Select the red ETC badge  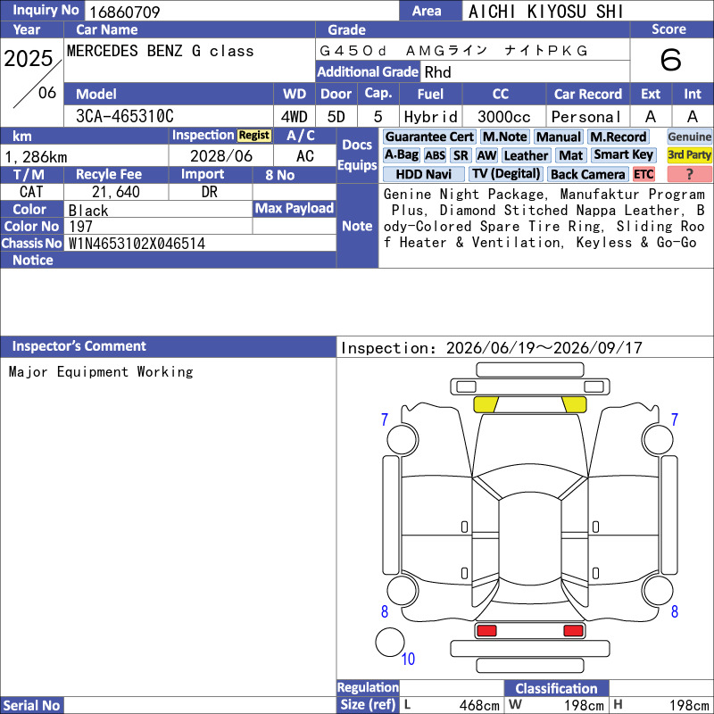[x=643, y=174]
